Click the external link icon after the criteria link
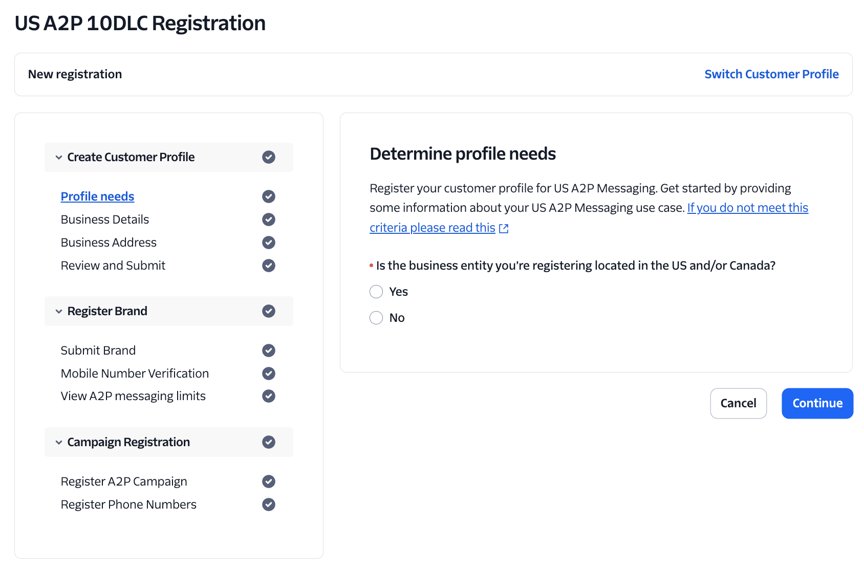This screenshot has height=570, width=864. 504,228
